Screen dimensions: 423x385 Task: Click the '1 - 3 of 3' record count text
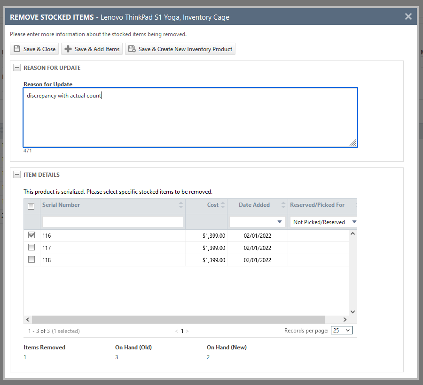coord(39,331)
